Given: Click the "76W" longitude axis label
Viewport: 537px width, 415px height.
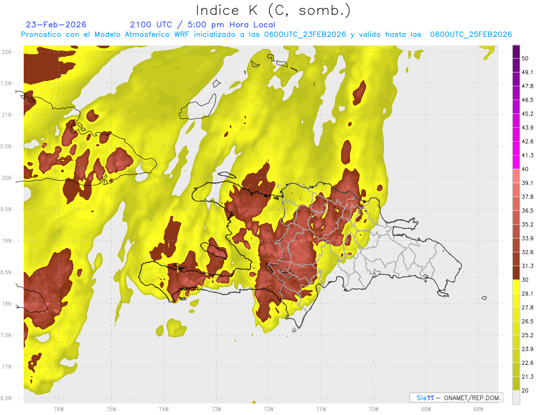Looking at the screenshot, I should click(x=59, y=409).
